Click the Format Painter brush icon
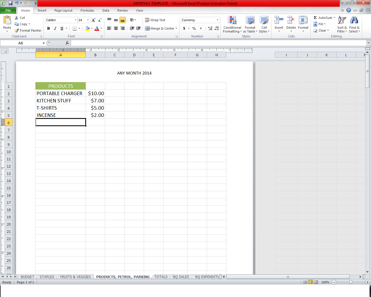 click(17, 30)
